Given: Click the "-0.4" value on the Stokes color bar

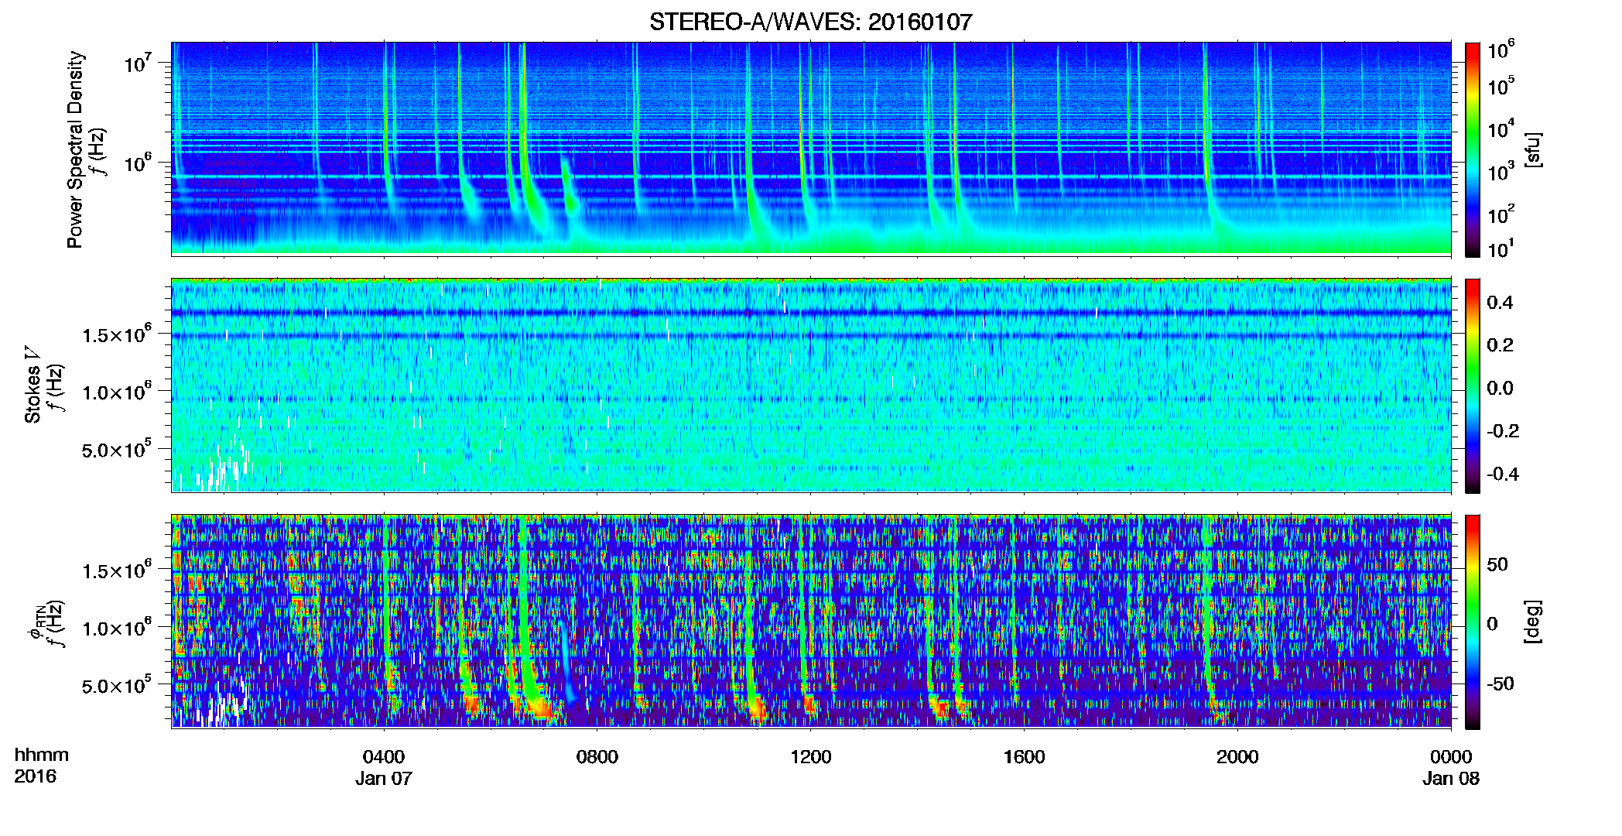Looking at the screenshot, I should (x=1503, y=474).
